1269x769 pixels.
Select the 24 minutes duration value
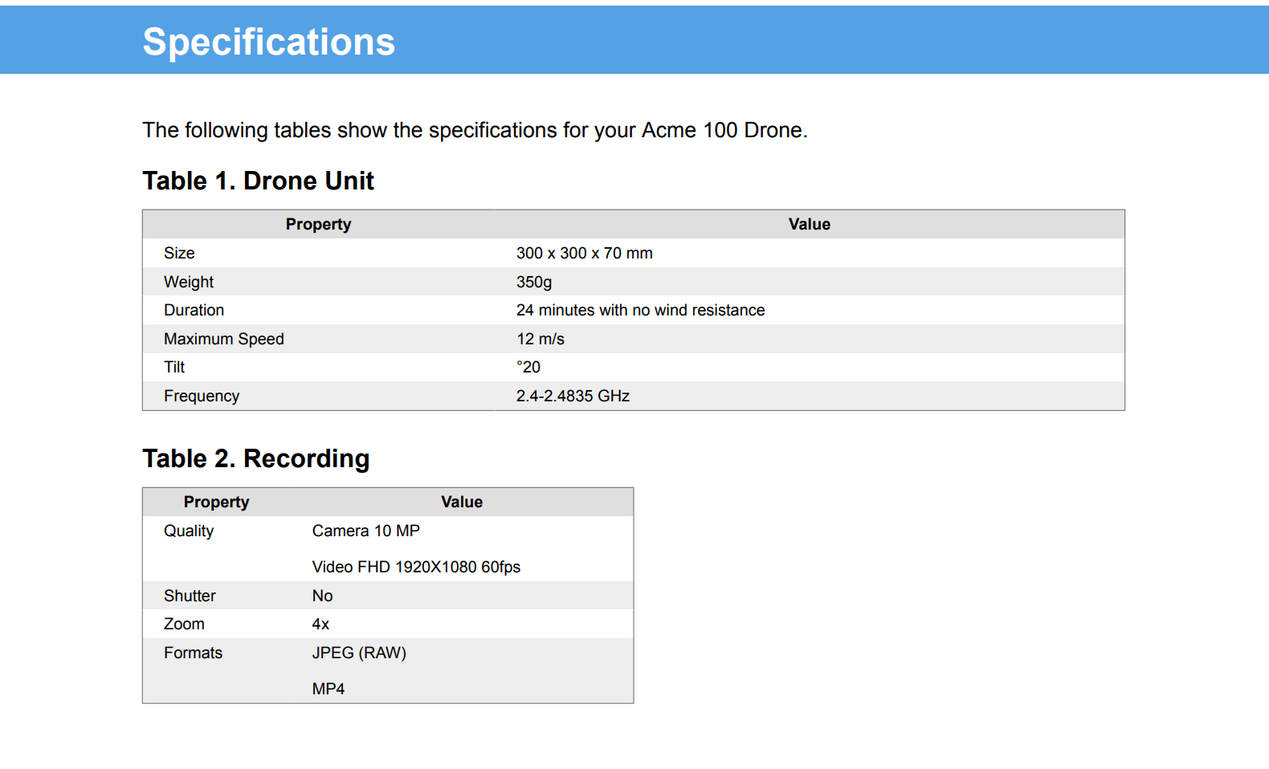click(640, 311)
